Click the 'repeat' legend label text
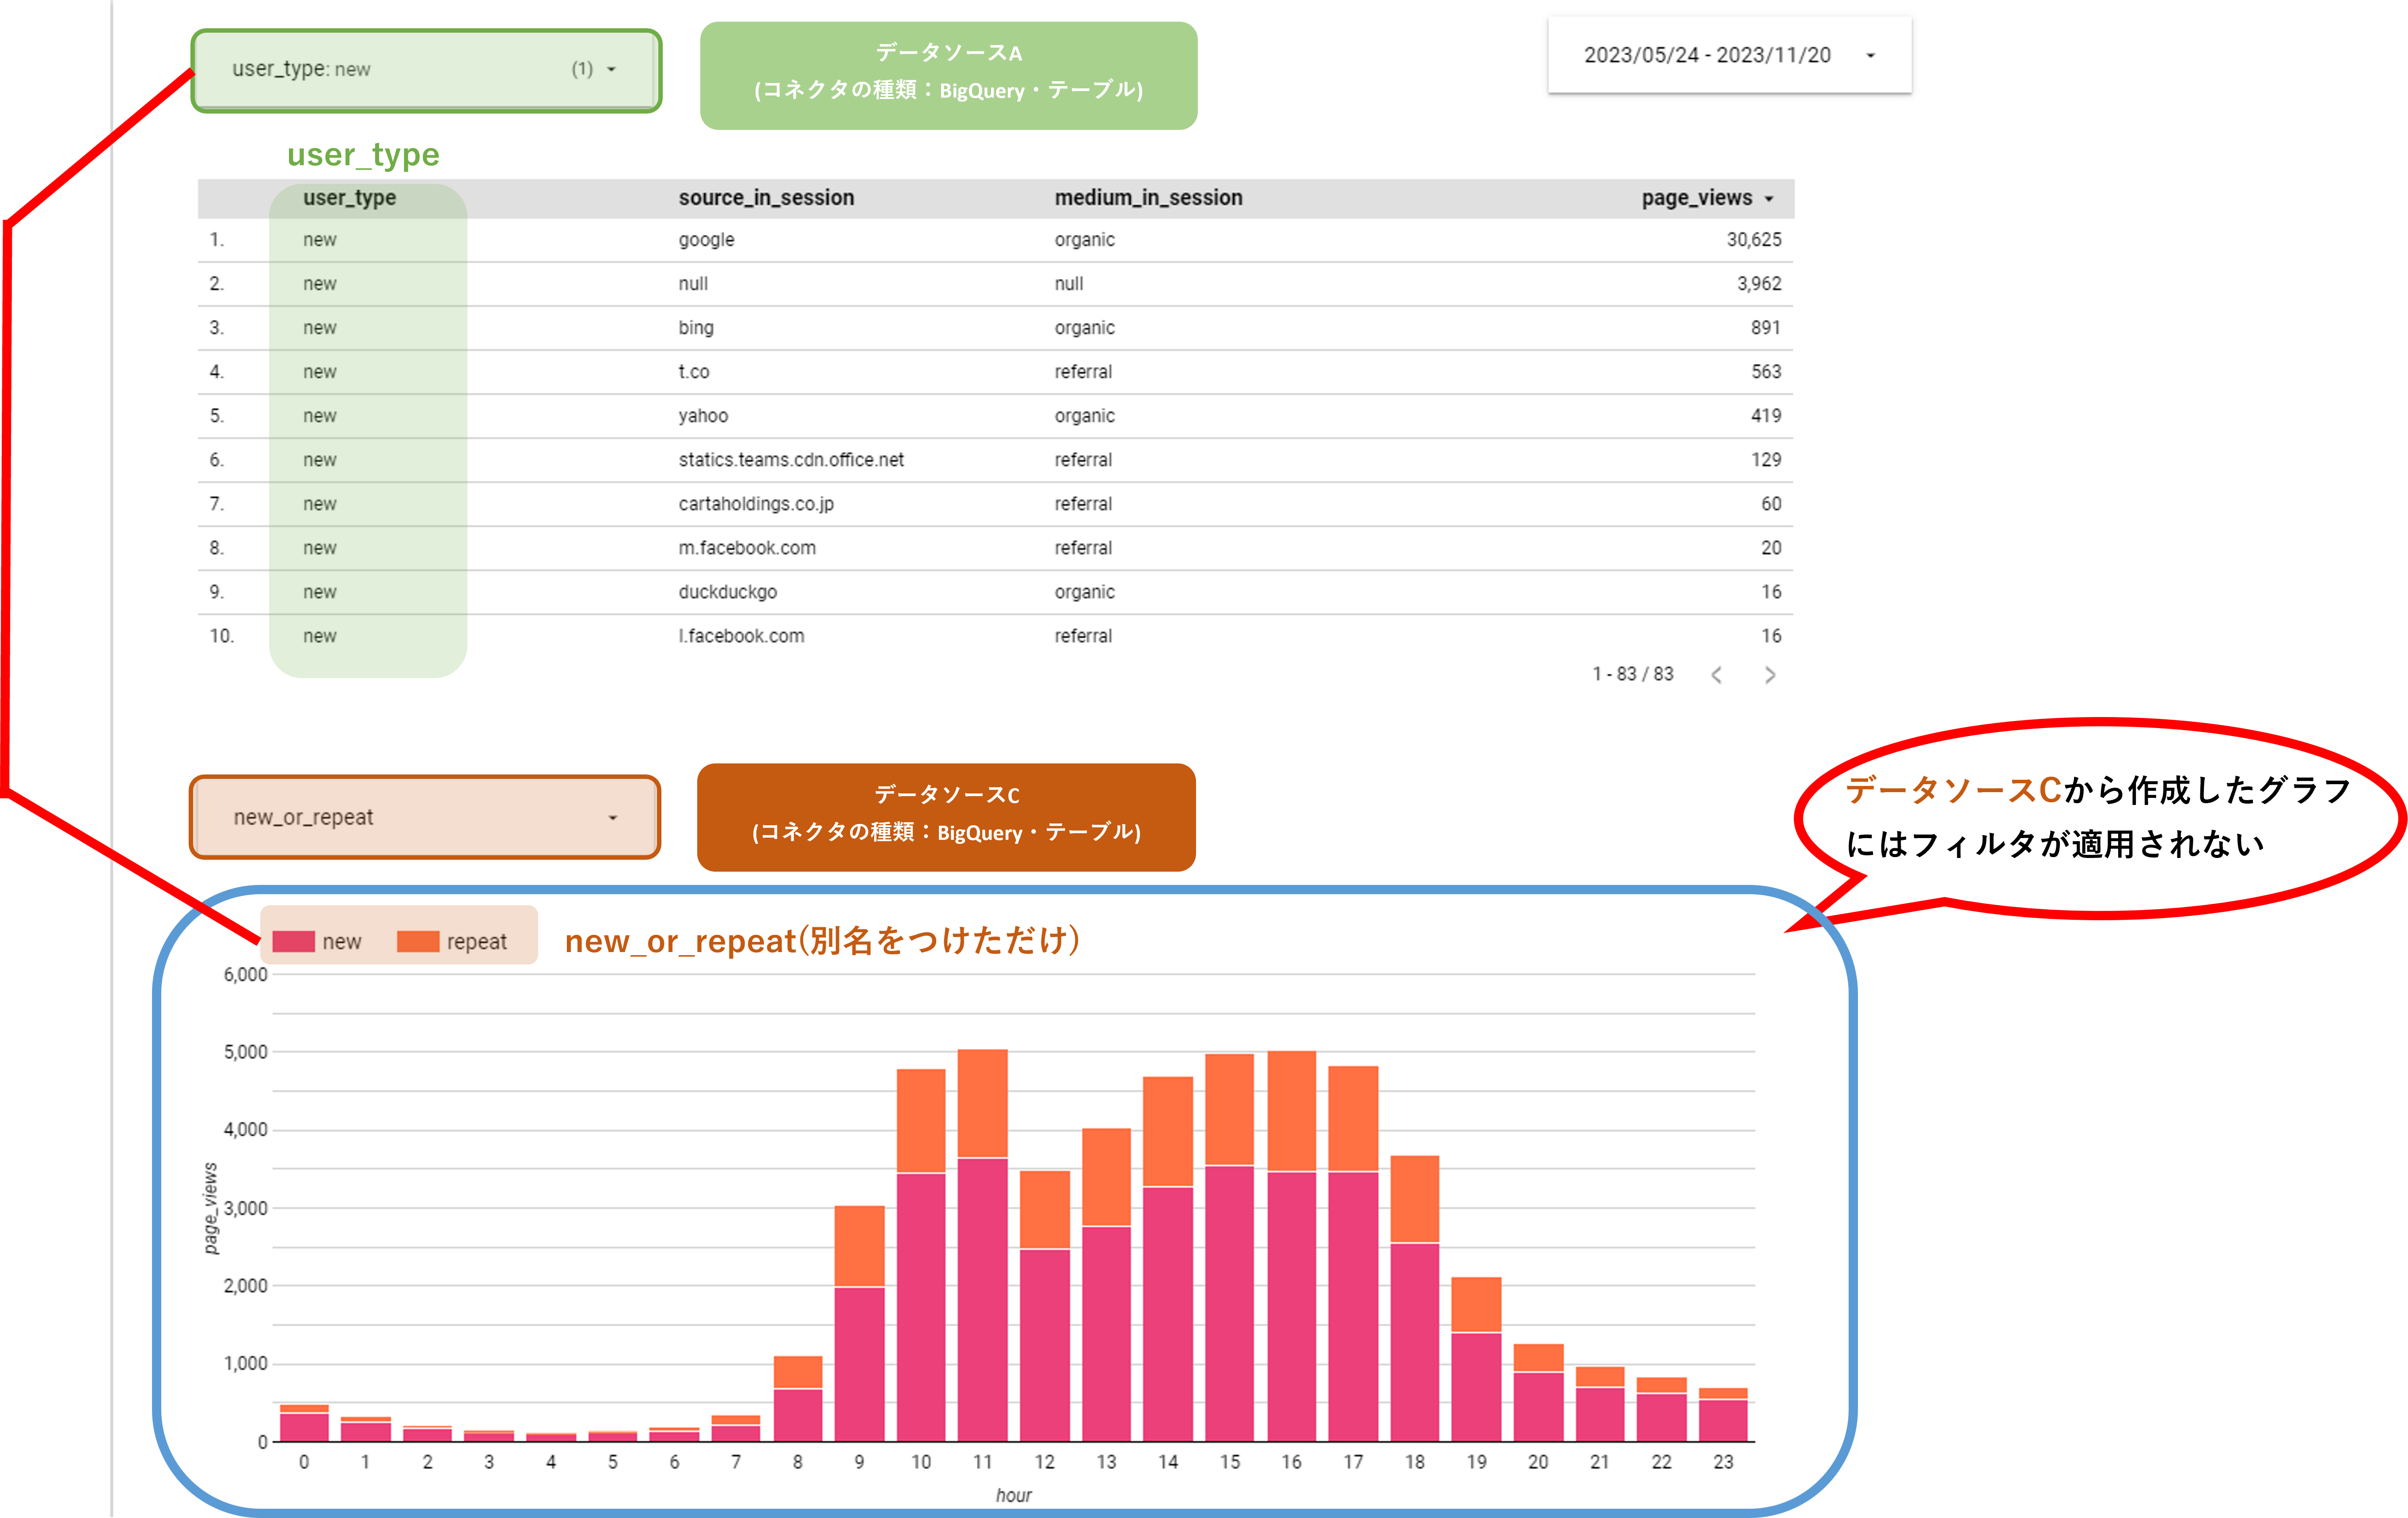Viewport: 2408px width, 1518px height. pos(477,942)
